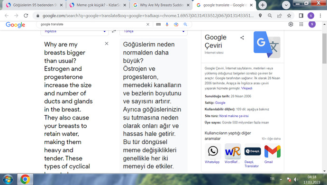Open the volume speaker tray icon
This screenshot has width=327, height=185.
pos(296,179)
